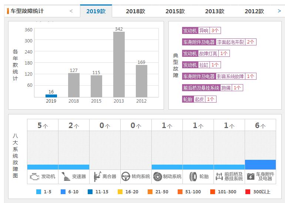Click the 6个 count above 车身附件及电器
Viewport: 285px width, 203px height.
click(x=260, y=125)
